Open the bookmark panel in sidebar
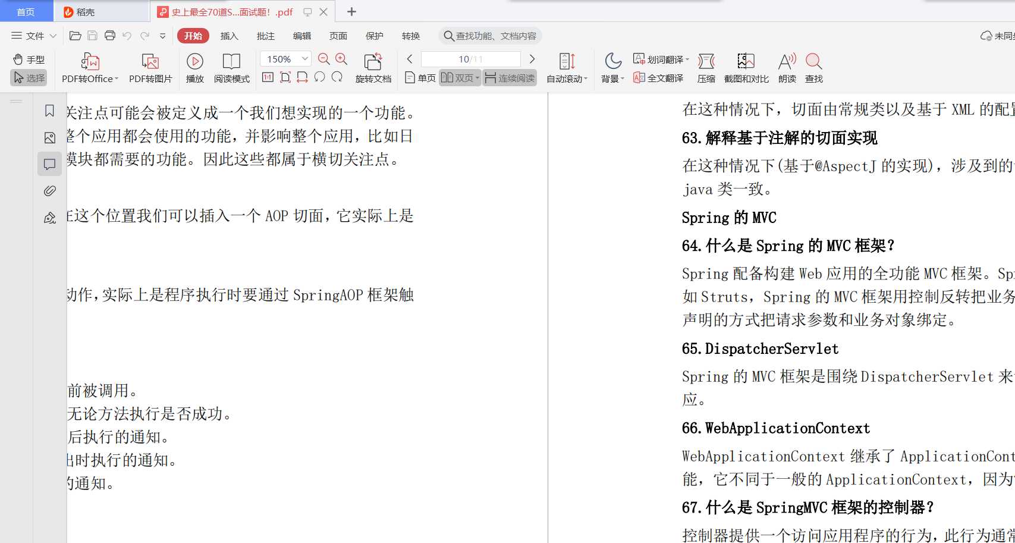Viewport: 1015px width, 543px height. 50,111
